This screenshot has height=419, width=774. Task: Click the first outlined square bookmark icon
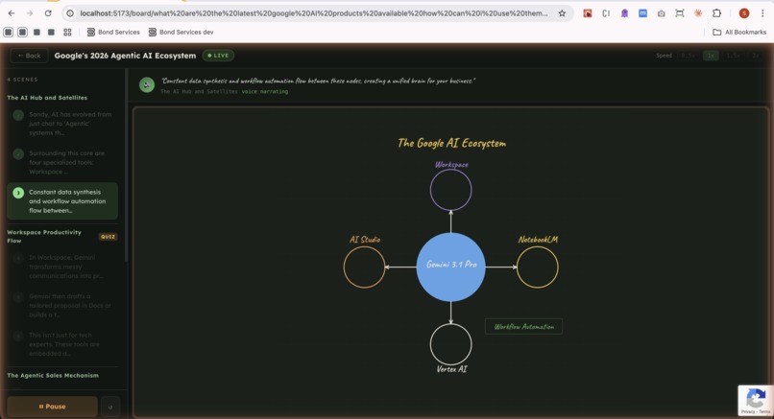9,32
